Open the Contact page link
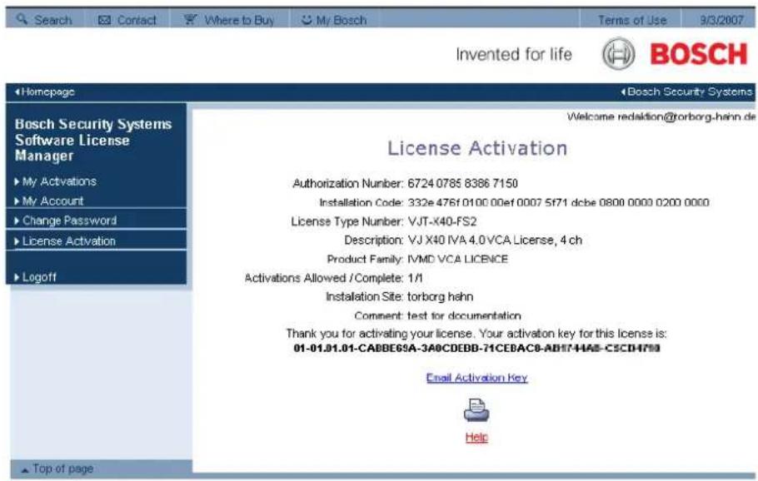 pyautogui.click(x=137, y=20)
